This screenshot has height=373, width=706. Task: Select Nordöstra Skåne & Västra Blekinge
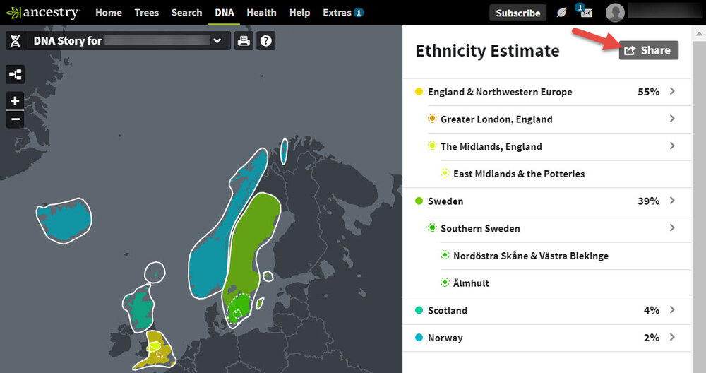pos(531,256)
